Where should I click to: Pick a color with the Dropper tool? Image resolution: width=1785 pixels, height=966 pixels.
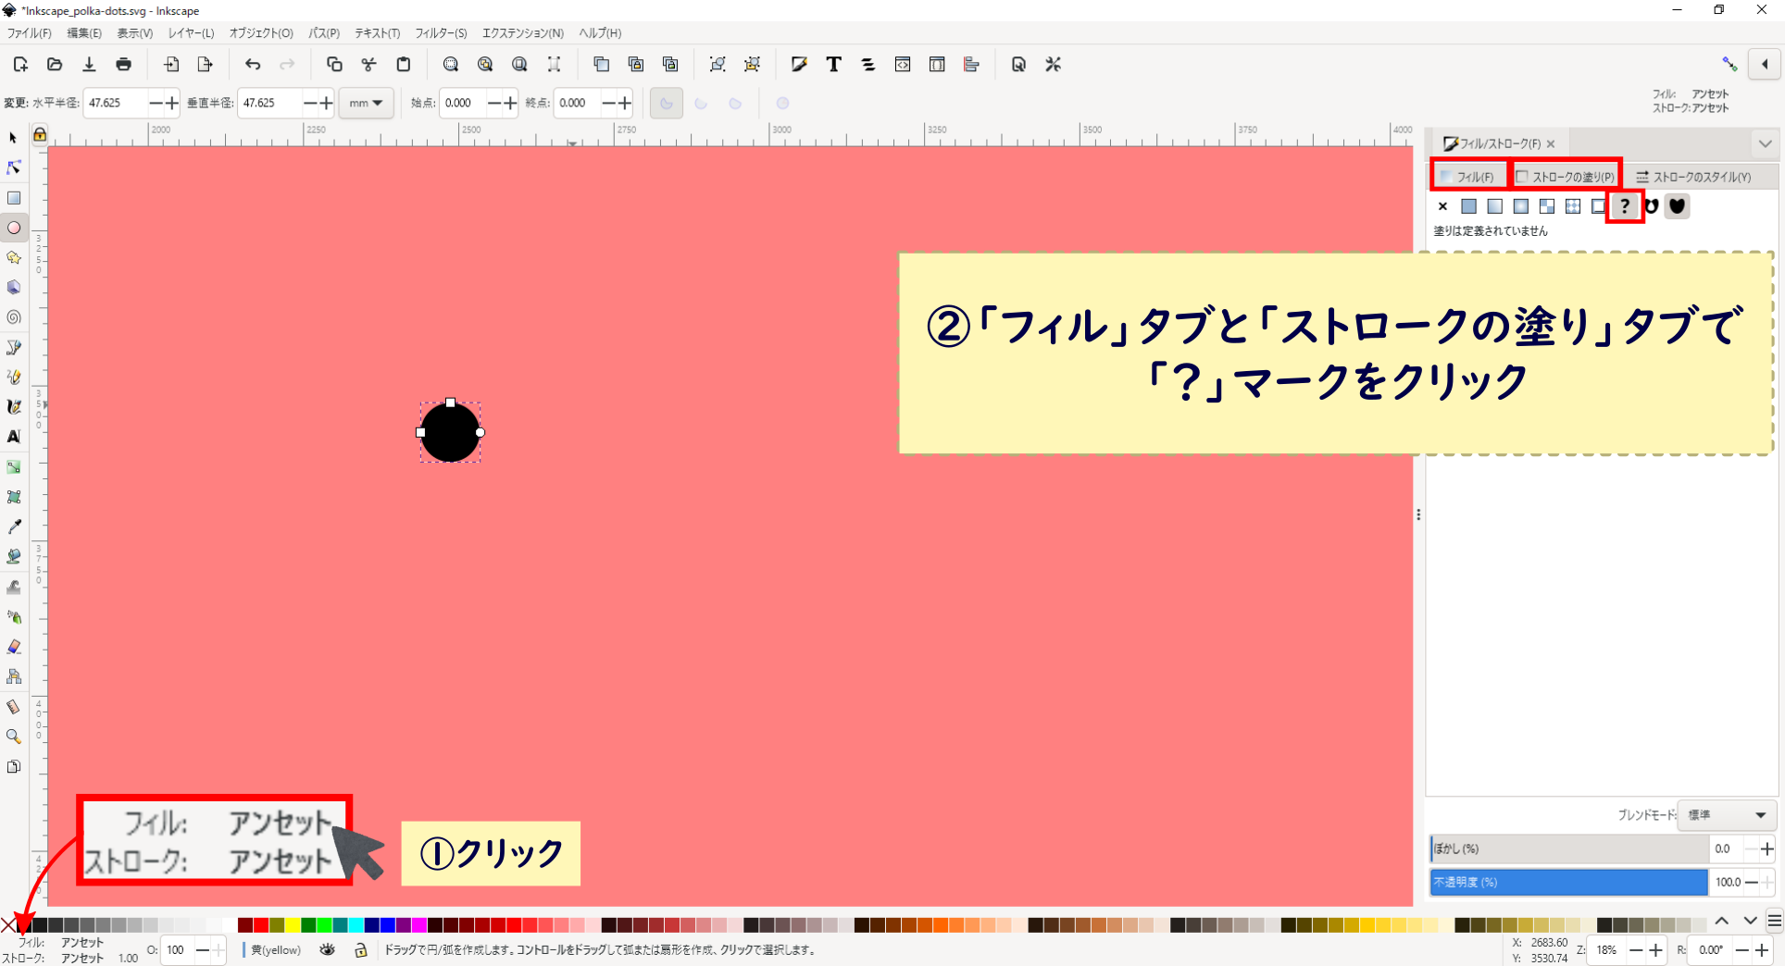(x=15, y=526)
